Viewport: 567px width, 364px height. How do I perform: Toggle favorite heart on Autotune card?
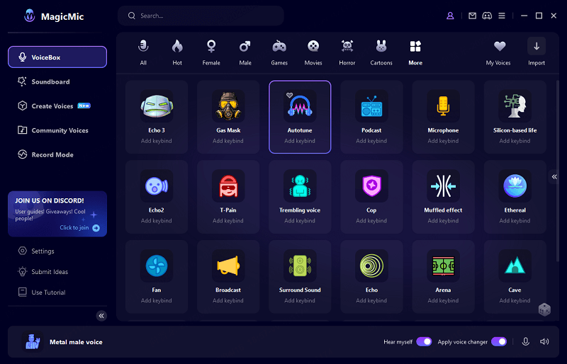(289, 95)
